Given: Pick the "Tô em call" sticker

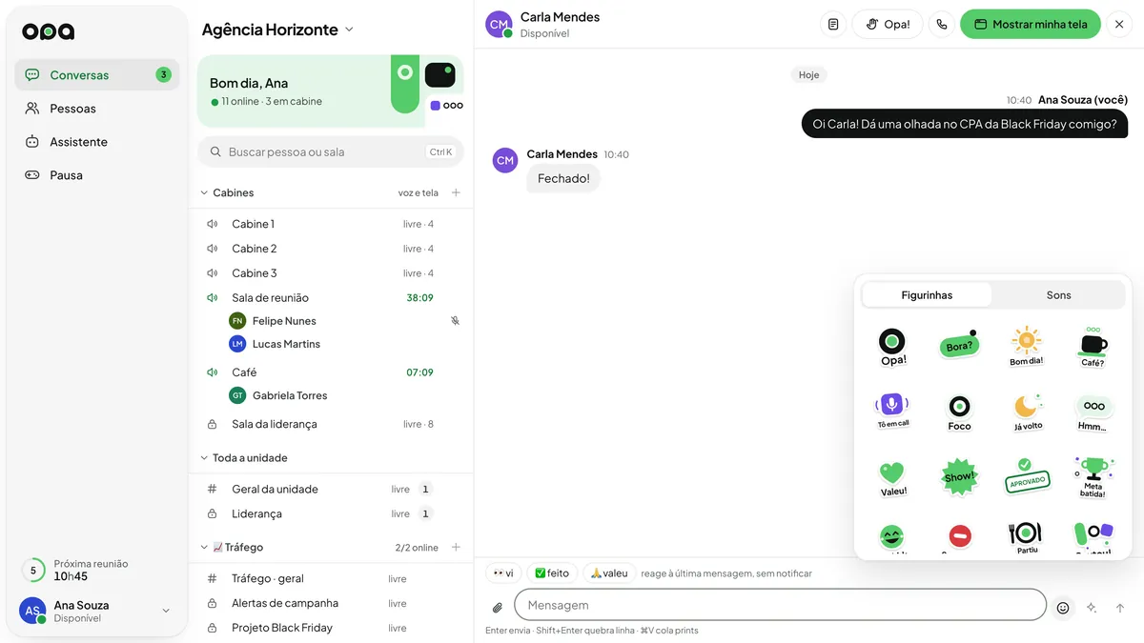Looking at the screenshot, I should click(892, 410).
